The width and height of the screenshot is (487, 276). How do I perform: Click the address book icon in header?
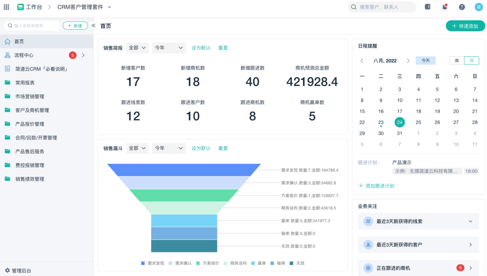(427, 7)
